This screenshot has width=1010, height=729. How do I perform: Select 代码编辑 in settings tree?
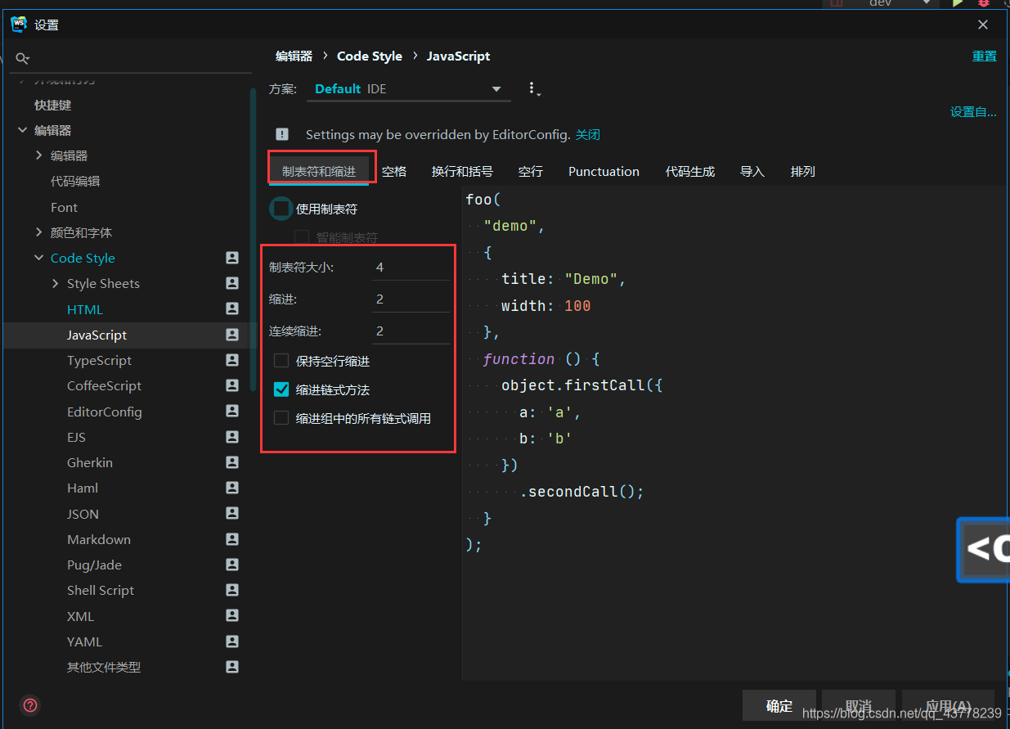point(75,181)
